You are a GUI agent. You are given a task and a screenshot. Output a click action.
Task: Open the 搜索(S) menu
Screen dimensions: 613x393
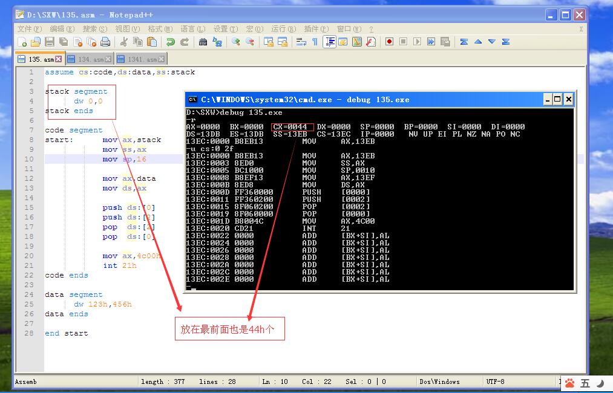pos(94,29)
